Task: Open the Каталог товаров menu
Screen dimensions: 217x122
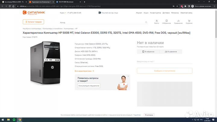Action: [x=33, y=22]
